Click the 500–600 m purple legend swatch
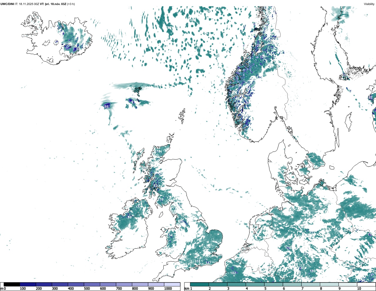The width and height of the screenshot is (376, 291). point(92,285)
